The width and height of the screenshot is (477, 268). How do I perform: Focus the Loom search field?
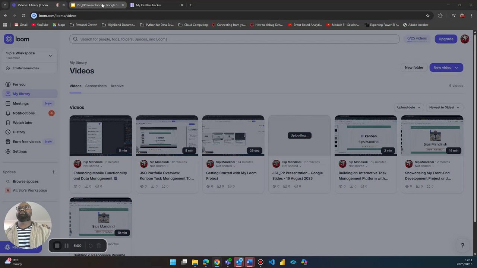pyautogui.click(x=234, y=39)
